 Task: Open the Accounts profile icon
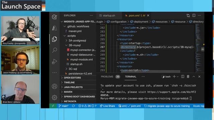[55, 86]
